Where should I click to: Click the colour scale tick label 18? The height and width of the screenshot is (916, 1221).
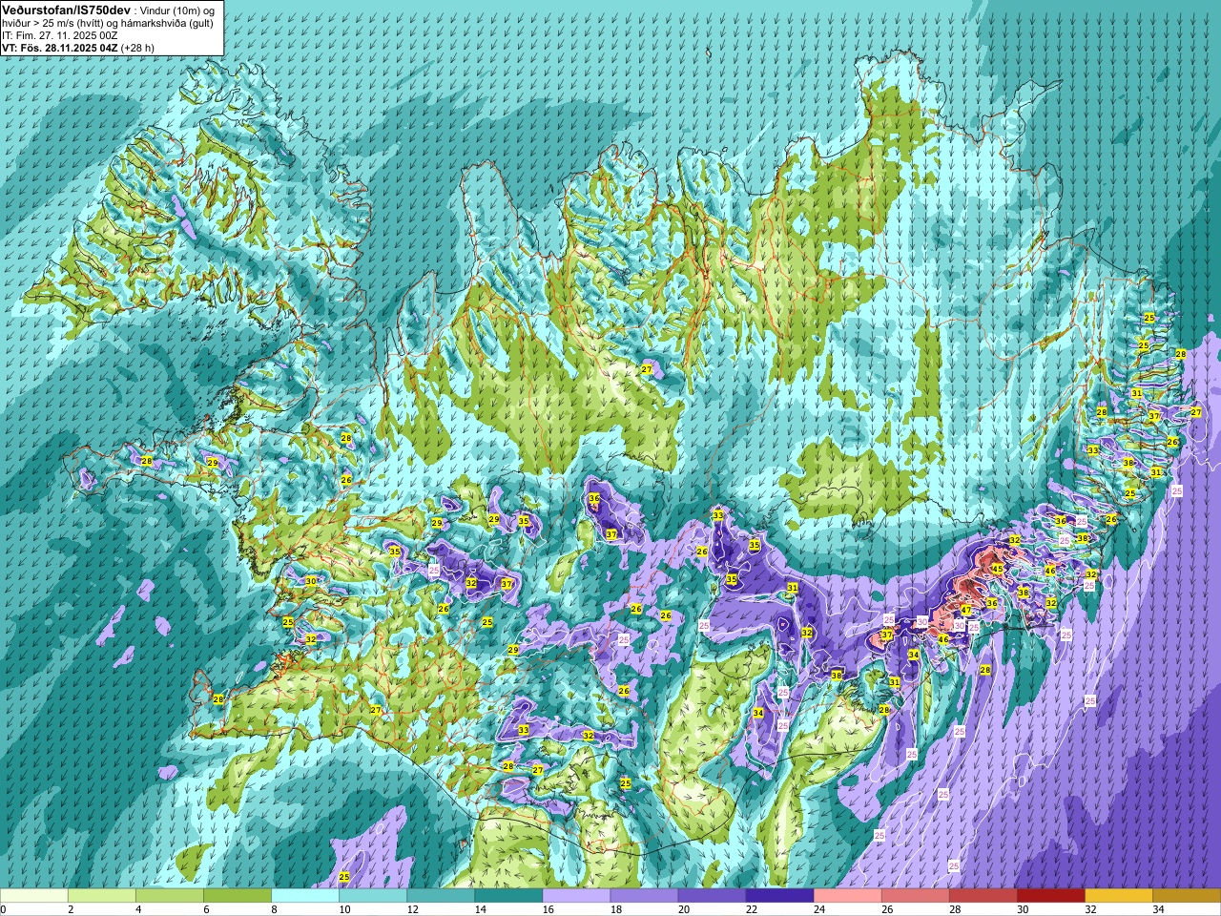pyautogui.click(x=616, y=909)
